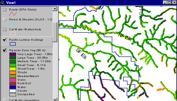Screen dimensions: 177x101
Task: Toggle the Cal Water Vegetation checkbox
Action: tap(5, 100)
